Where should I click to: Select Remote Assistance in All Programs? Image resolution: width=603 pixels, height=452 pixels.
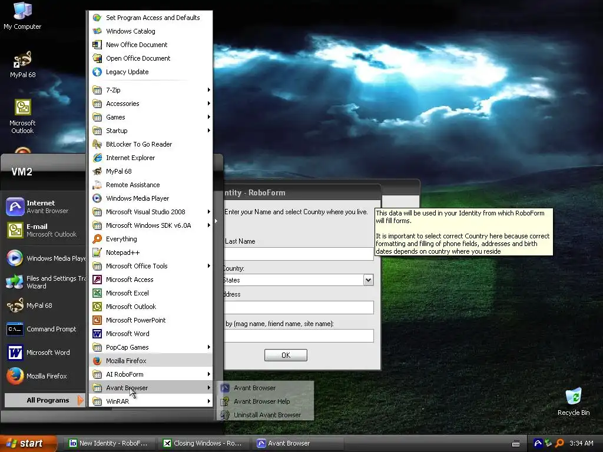coord(151,185)
